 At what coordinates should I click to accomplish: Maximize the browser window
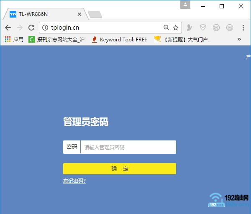point(222,6)
